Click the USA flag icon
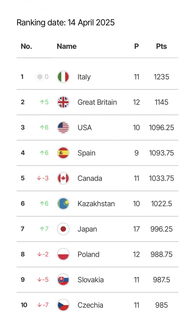The image size is (195, 316). pyautogui.click(x=63, y=128)
